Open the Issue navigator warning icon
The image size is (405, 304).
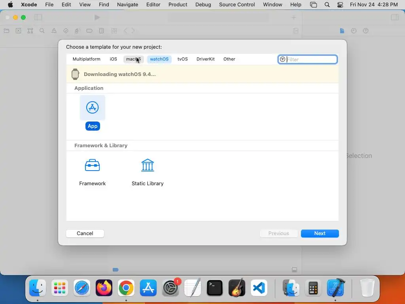[54, 31]
